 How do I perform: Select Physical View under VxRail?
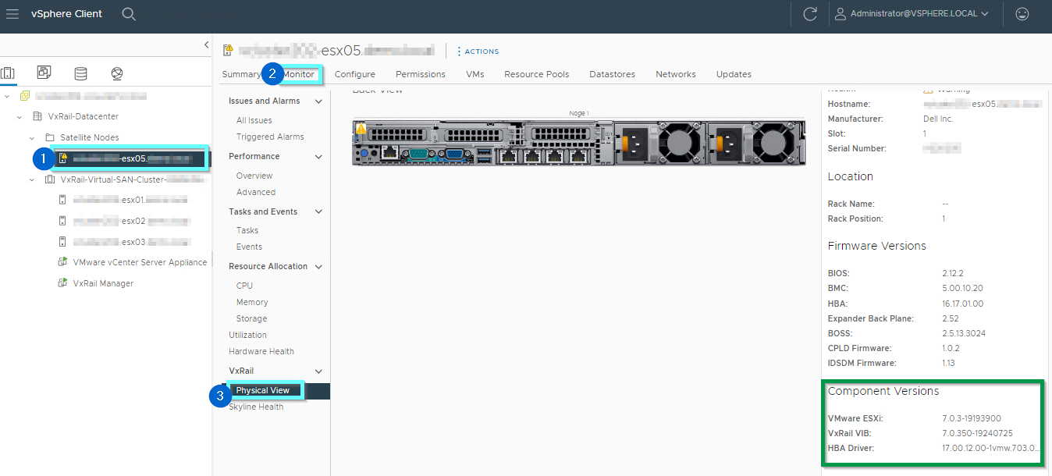[263, 390]
